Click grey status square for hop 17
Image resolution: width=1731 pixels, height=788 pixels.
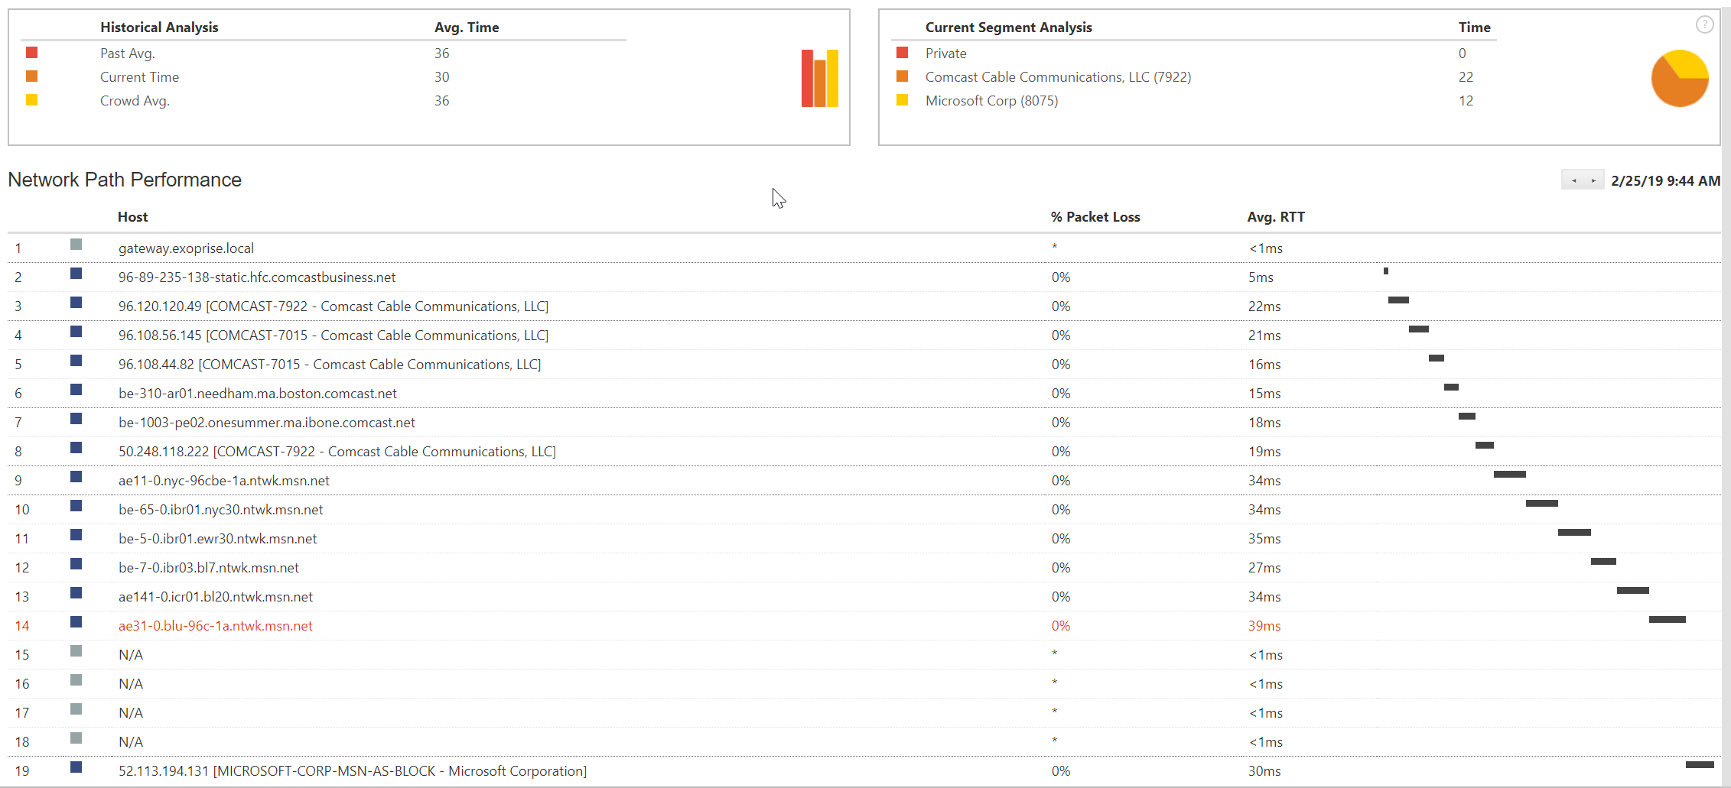coord(76,709)
